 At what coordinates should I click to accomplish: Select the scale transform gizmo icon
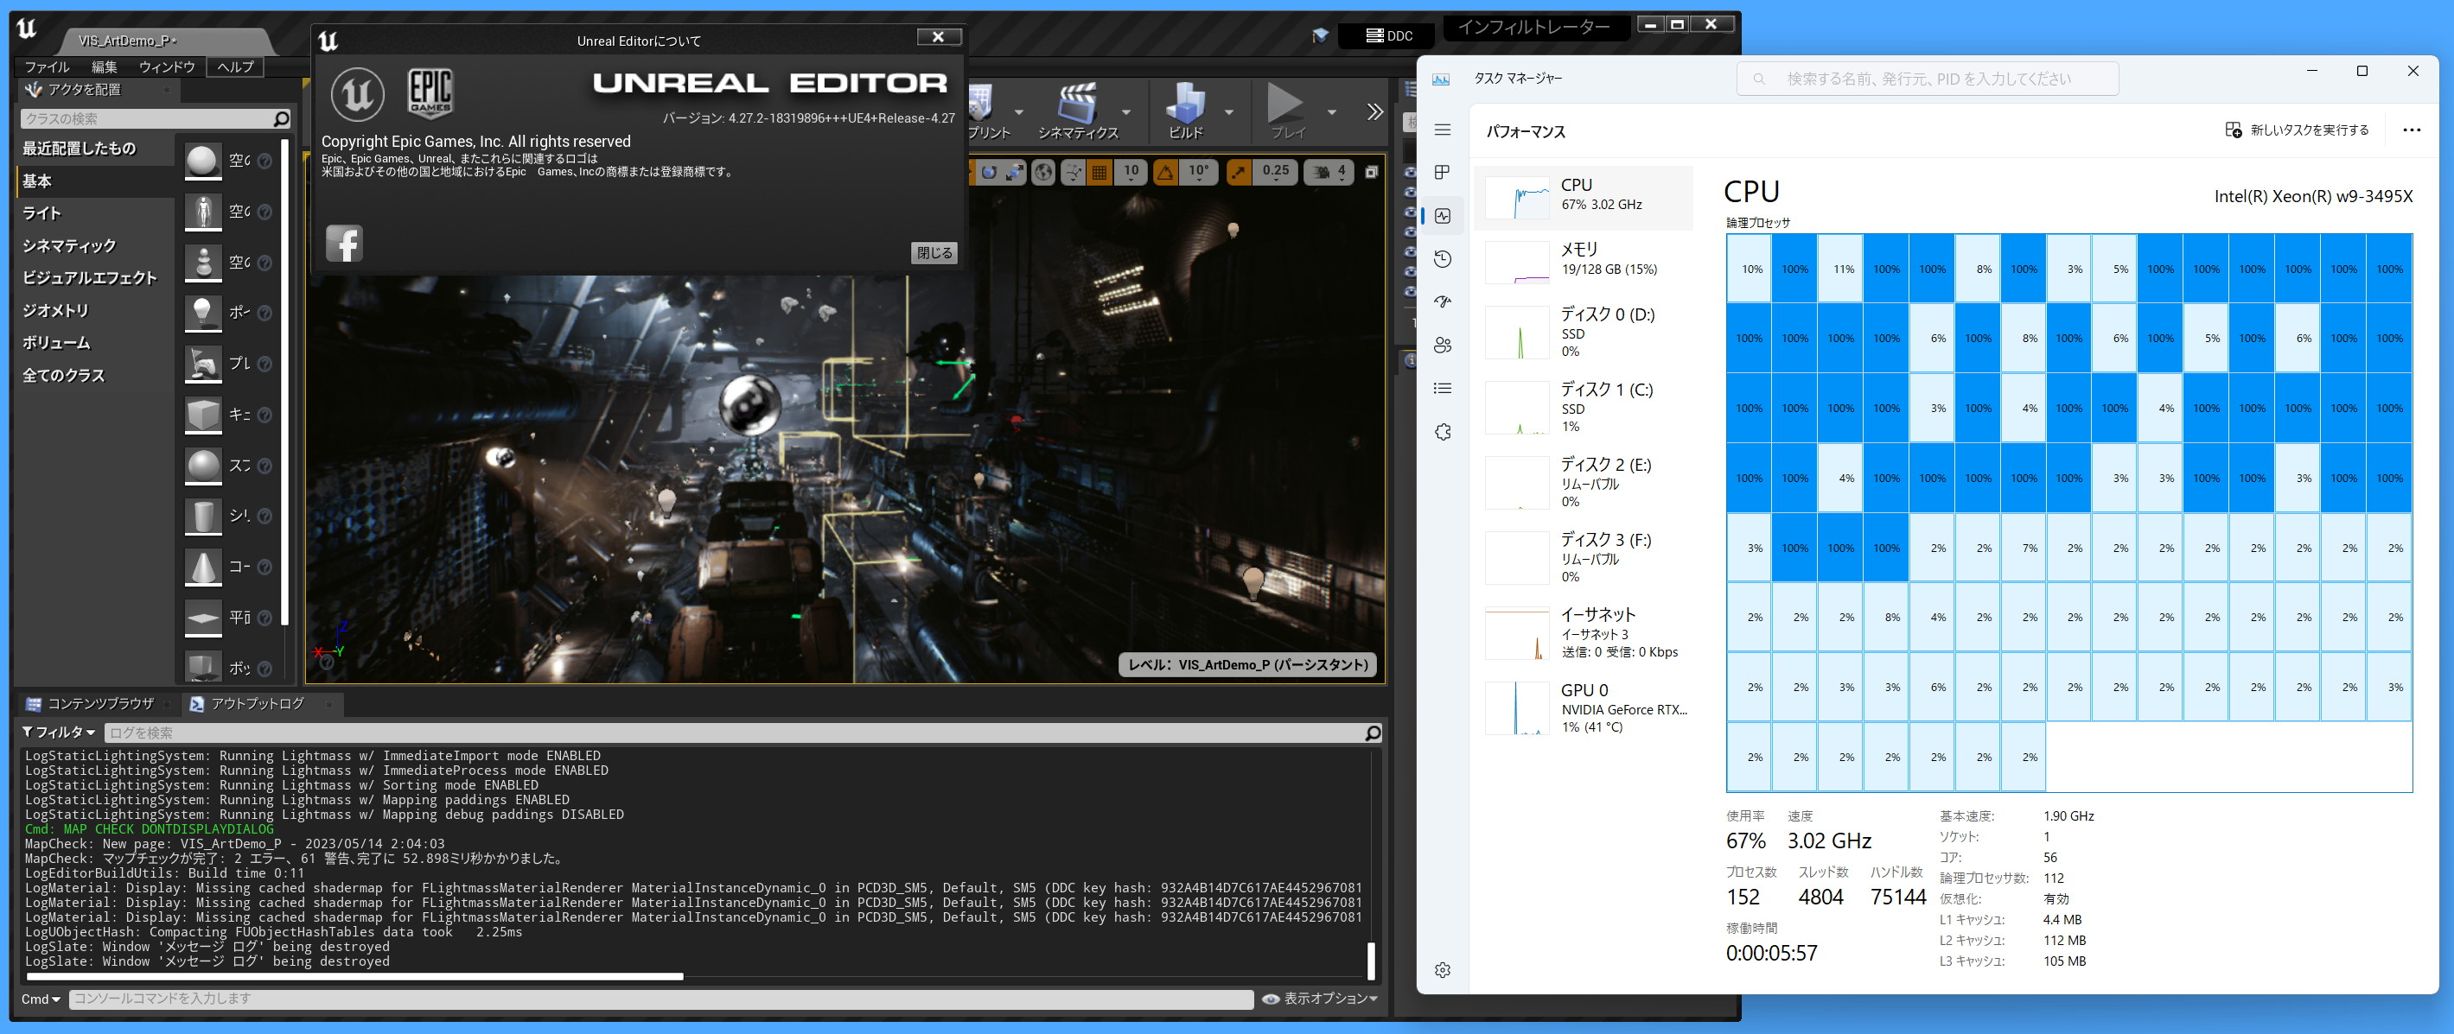pos(1015,173)
